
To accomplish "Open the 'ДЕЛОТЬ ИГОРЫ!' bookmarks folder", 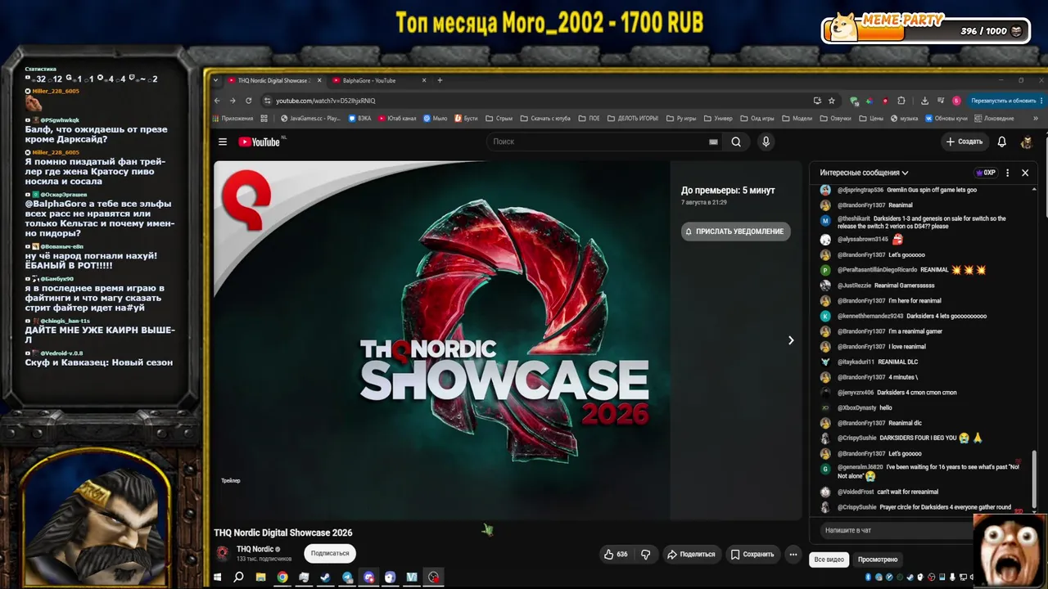I will 632,118.
